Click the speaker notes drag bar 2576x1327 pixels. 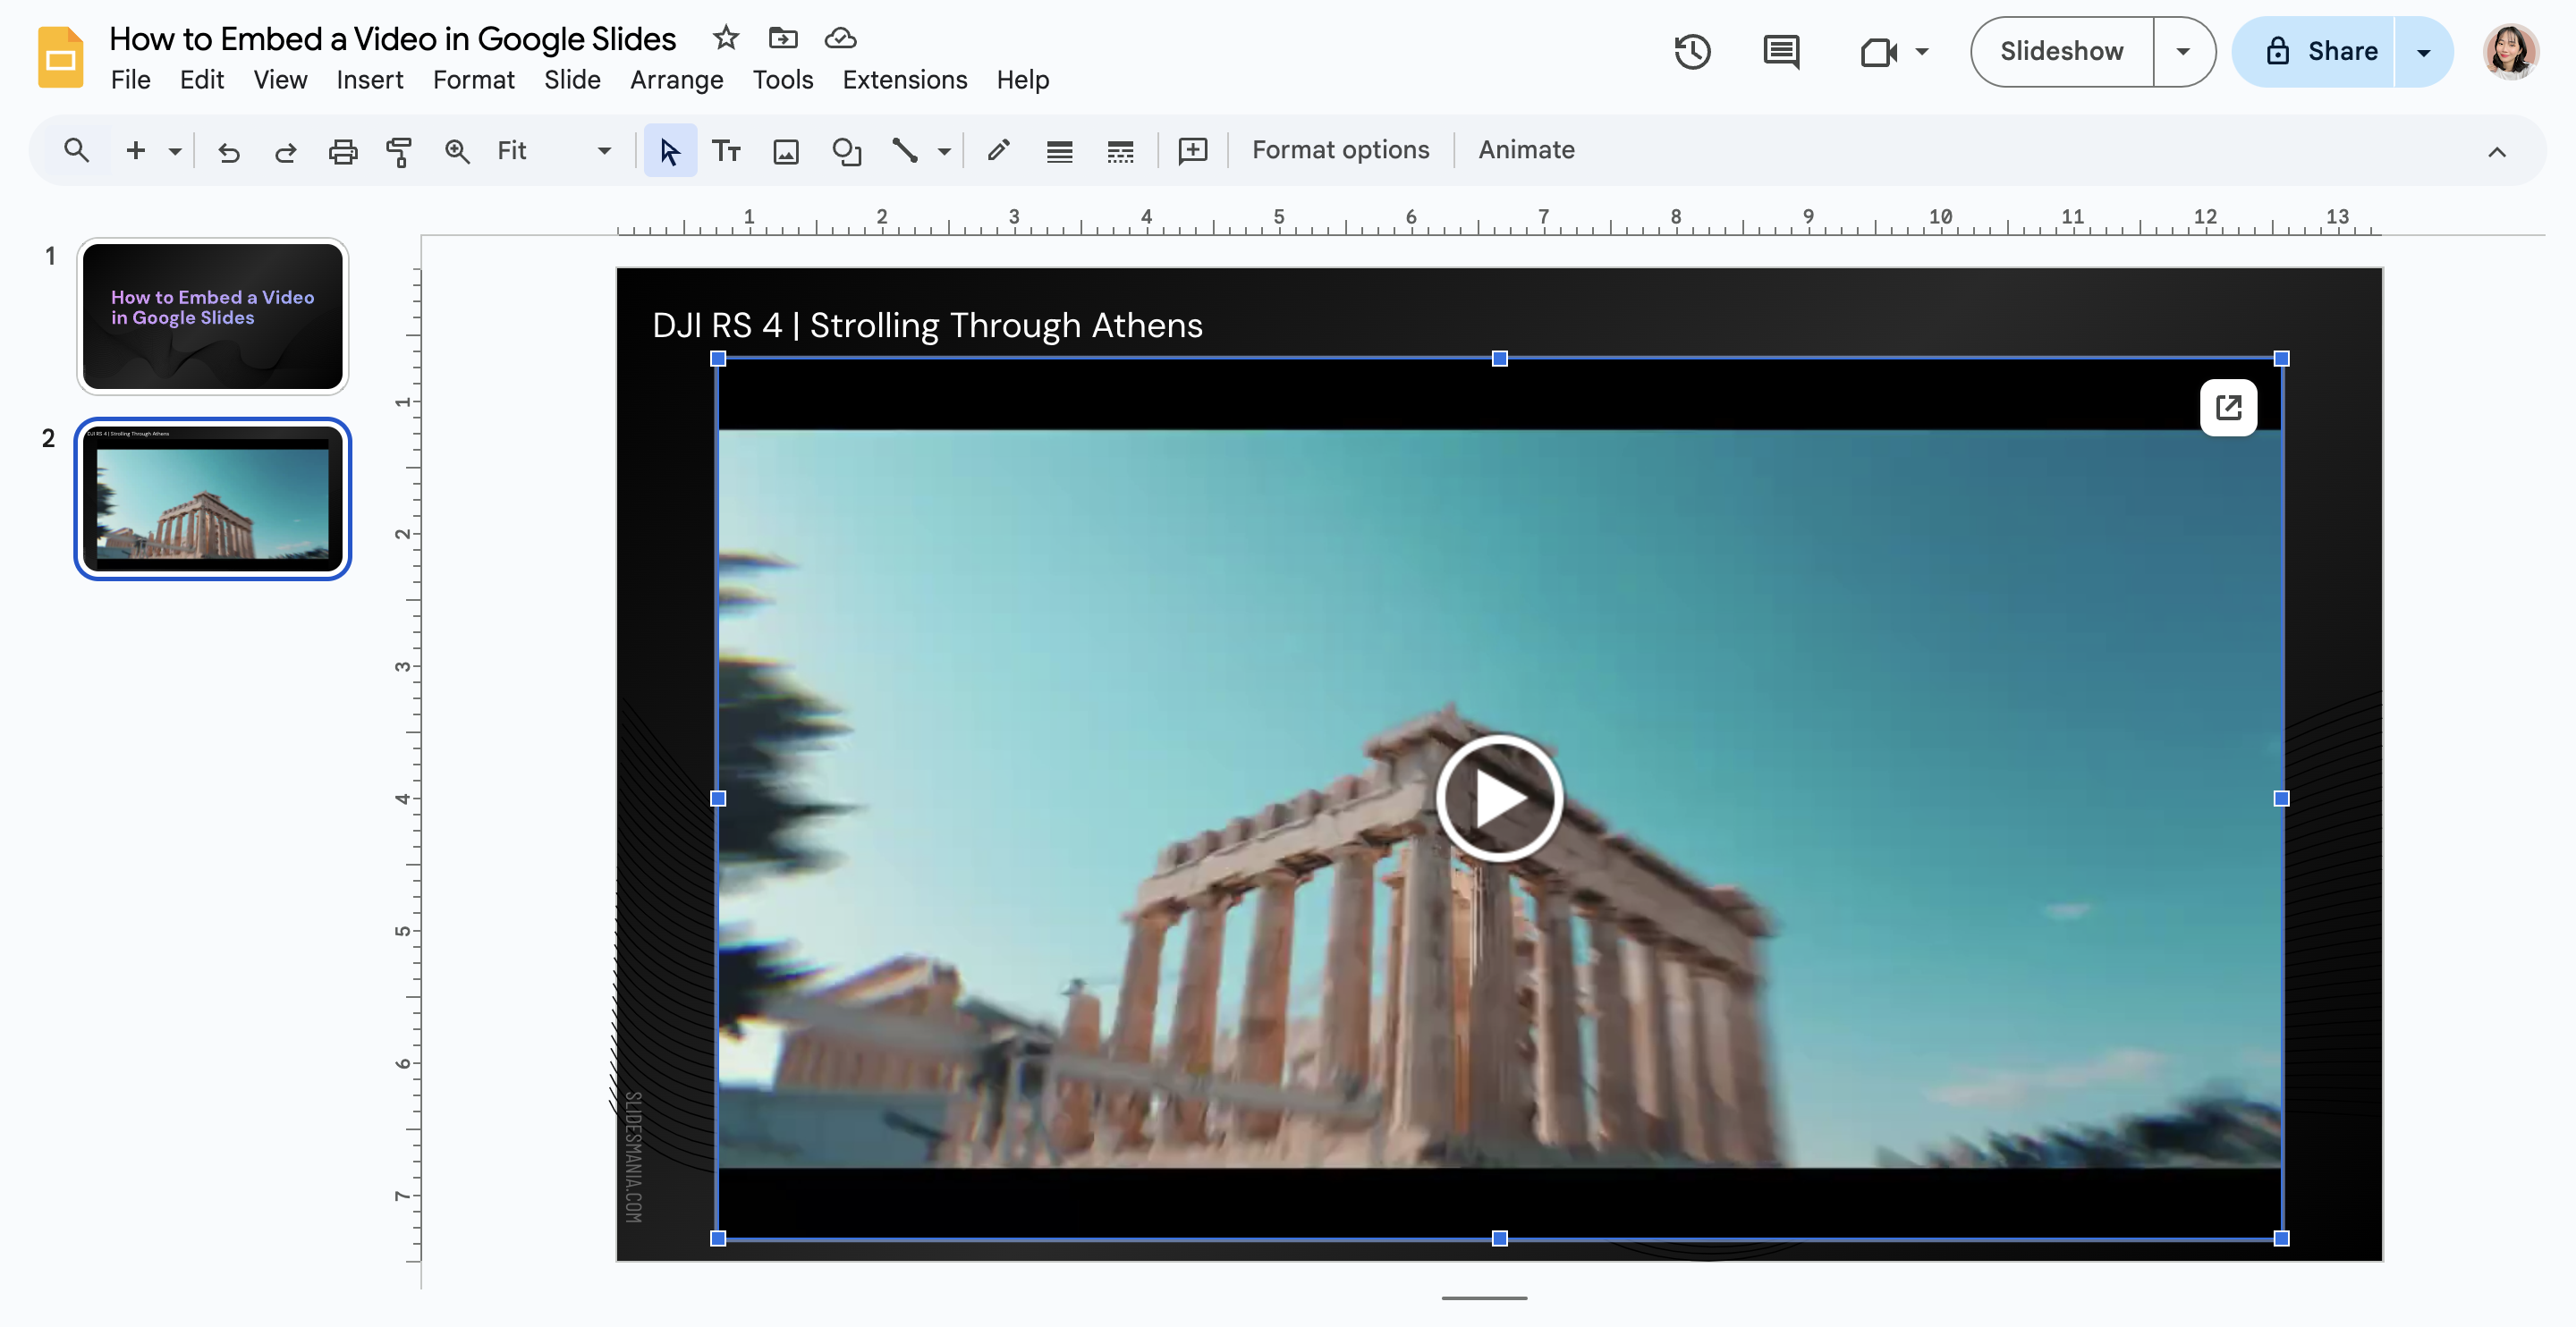[x=1484, y=1297]
